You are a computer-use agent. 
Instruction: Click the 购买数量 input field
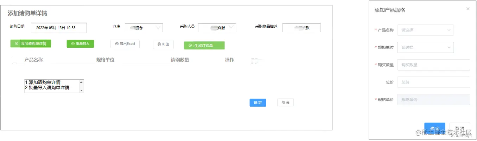pyautogui.click(x=433, y=65)
